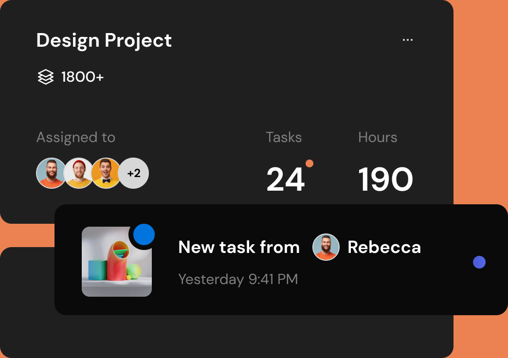Screen dimensions: 508x358
Task: Click the 24 tasks count
Action: 286,179
